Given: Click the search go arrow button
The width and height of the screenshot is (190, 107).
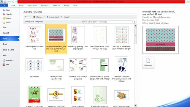Looking at the screenshot, I should pyautogui.click(x=134, y=22).
